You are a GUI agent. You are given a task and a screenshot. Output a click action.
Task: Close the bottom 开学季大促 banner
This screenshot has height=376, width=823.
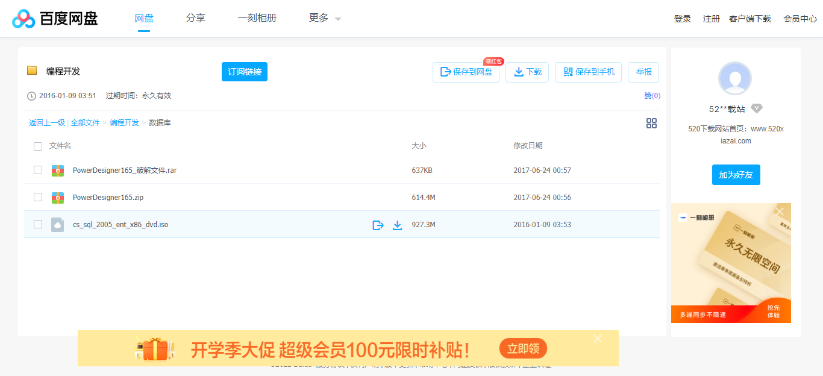(597, 339)
